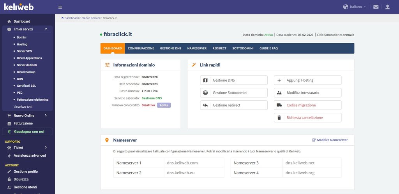Open the user profile icon
The image size is (399, 194).
point(387,7)
